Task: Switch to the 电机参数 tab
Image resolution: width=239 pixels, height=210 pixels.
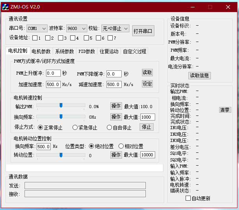Action: [x=41, y=51]
